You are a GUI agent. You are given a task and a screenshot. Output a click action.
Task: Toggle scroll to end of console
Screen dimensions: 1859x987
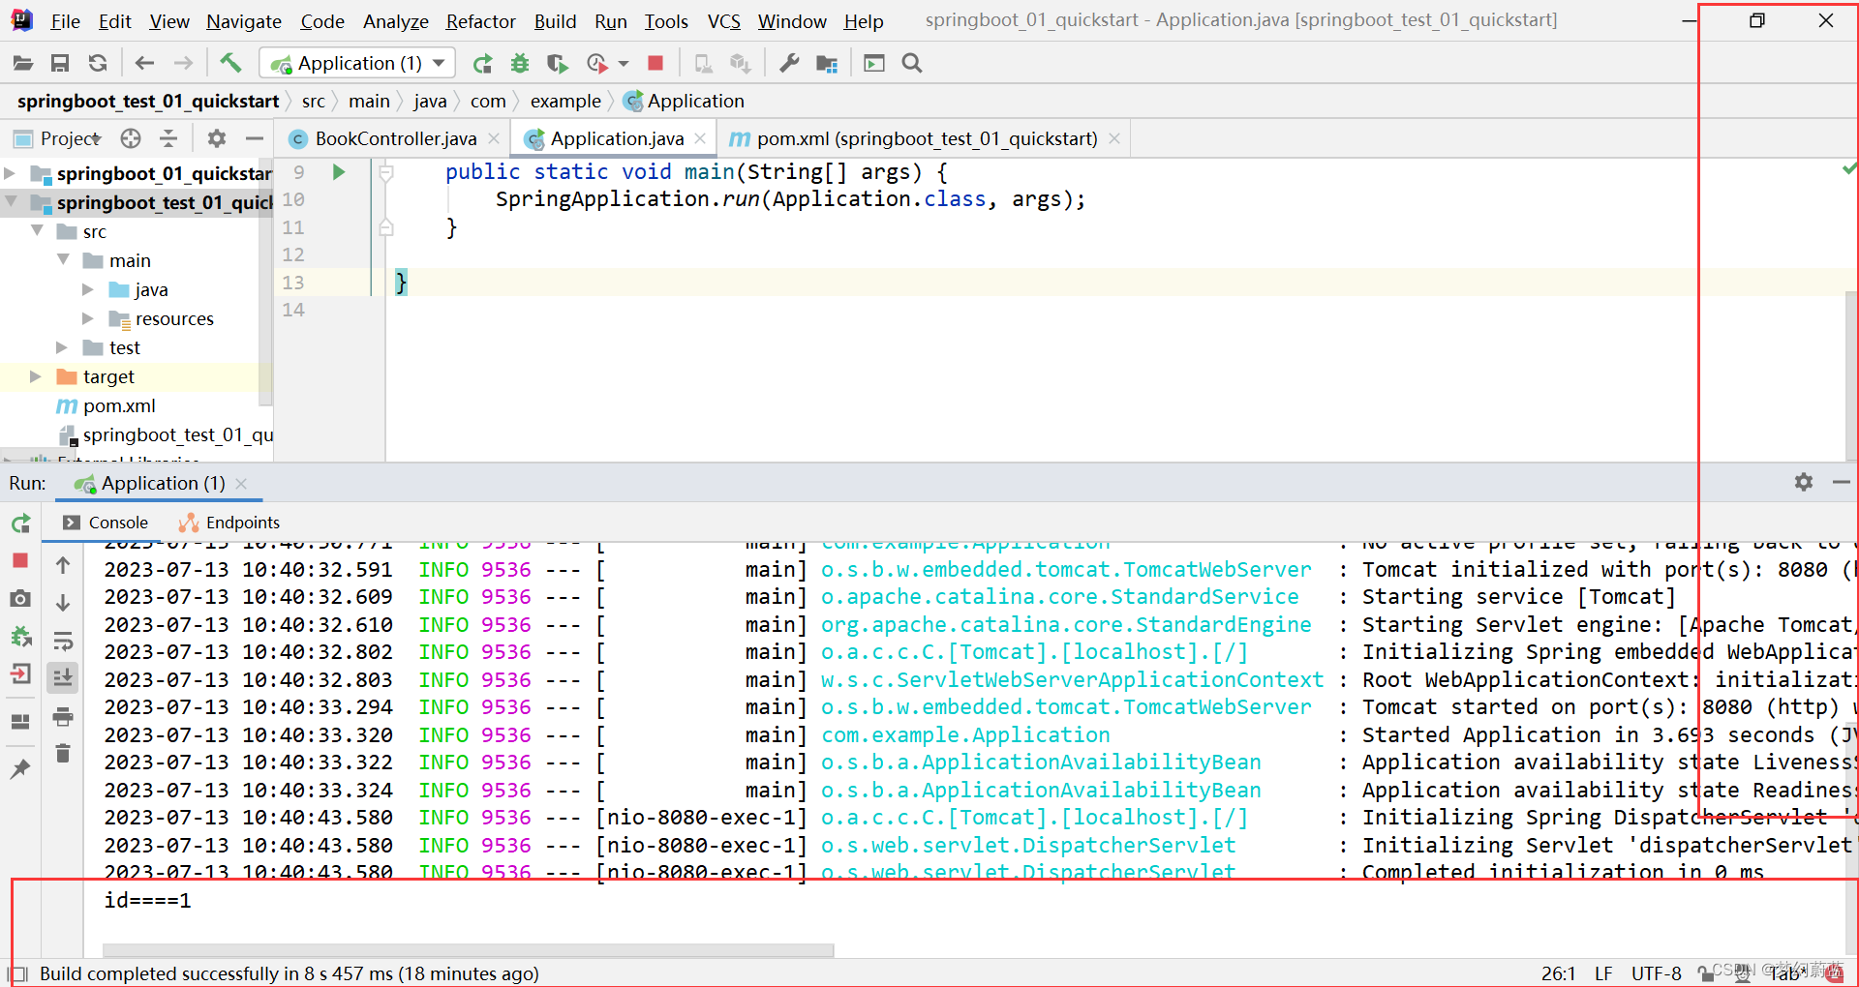(63, 677)
